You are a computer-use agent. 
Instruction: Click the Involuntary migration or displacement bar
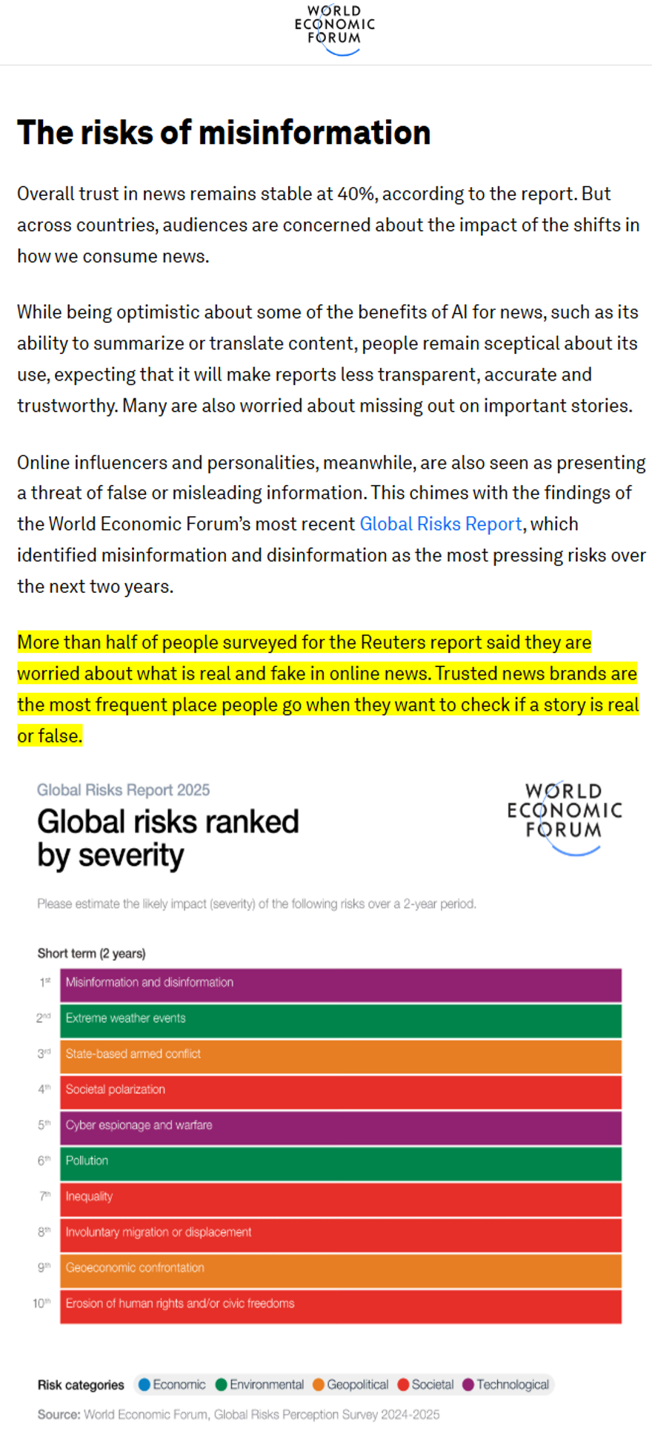(341, 1234)
